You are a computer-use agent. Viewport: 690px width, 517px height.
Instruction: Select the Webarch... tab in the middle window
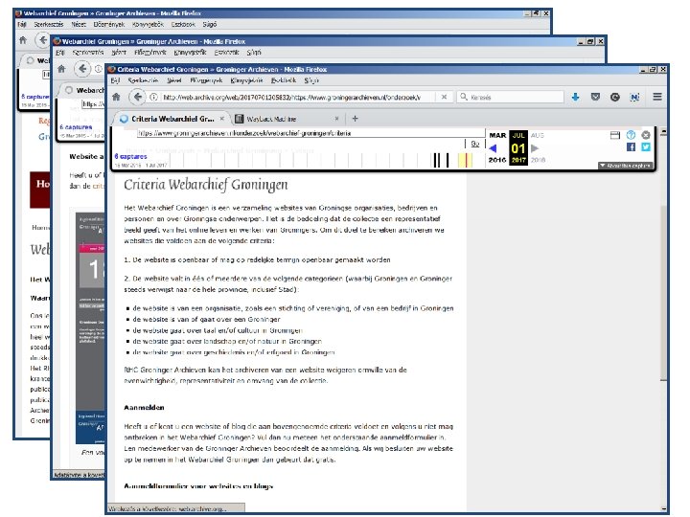(x=86, y=90)
